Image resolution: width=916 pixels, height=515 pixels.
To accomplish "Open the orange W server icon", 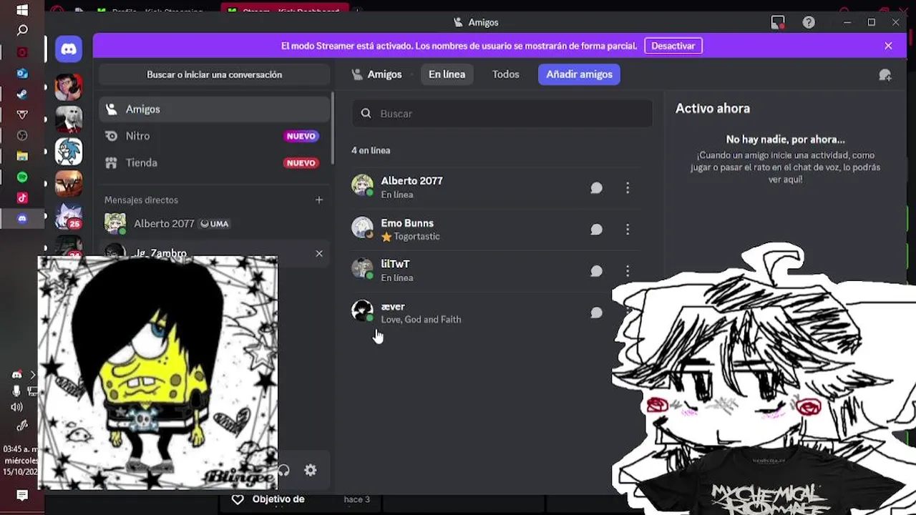I will click(69, 184).
